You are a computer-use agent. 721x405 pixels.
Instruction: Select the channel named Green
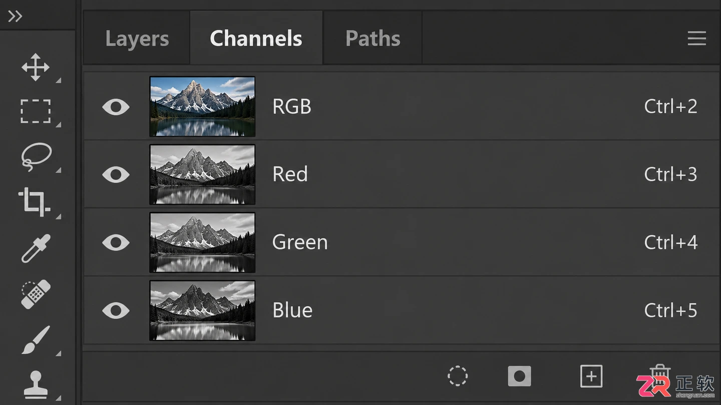click(x=401, y=242)
